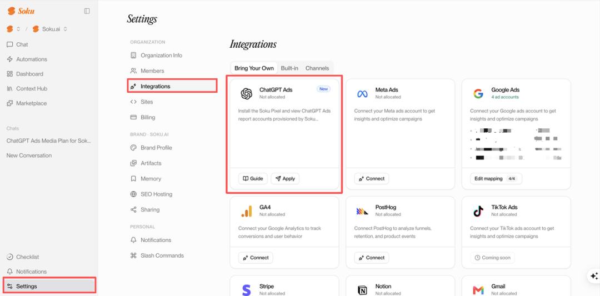Click the ChatGPT Ads logo icon
Image resolution: width=600 pixels, height=296 pixels.
247,94
